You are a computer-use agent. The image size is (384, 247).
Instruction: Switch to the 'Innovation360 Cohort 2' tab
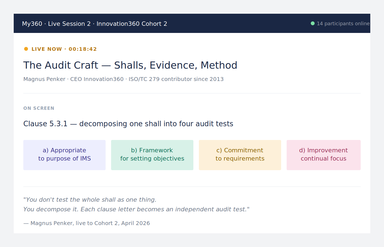(132, 24)
